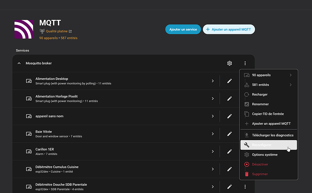Open Mosquitto broker gear settings

[x=230, y=63]
